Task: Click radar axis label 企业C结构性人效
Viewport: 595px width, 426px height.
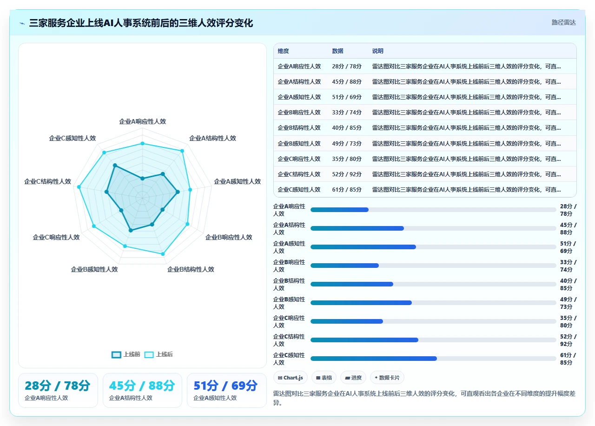Action: click(47, 182)
